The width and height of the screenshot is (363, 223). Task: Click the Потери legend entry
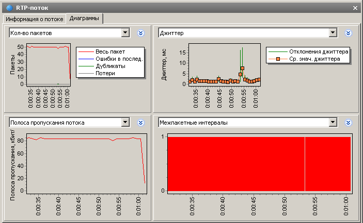coord(97,73)
